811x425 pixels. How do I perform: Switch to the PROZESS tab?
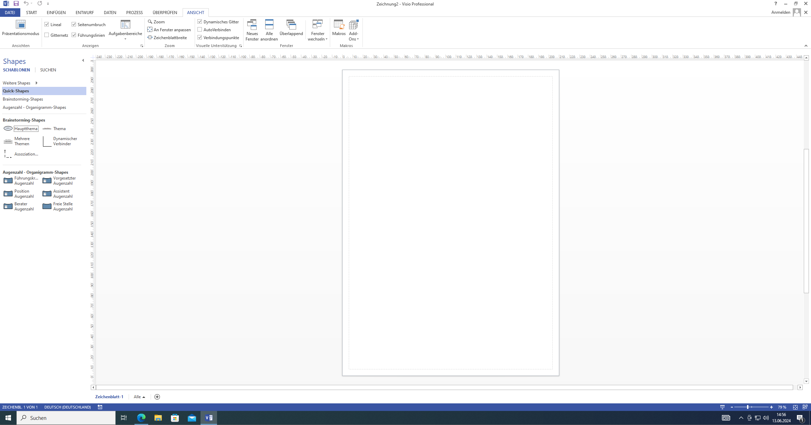point(134,12)
